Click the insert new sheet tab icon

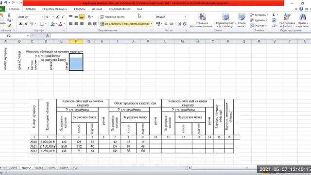[75, 168]
